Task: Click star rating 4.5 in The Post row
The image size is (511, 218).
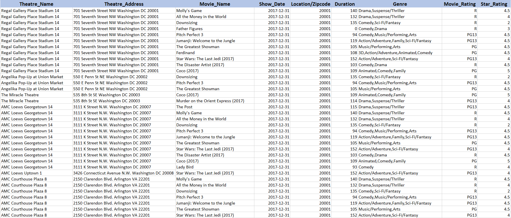Action: click(x=494, y=107)
